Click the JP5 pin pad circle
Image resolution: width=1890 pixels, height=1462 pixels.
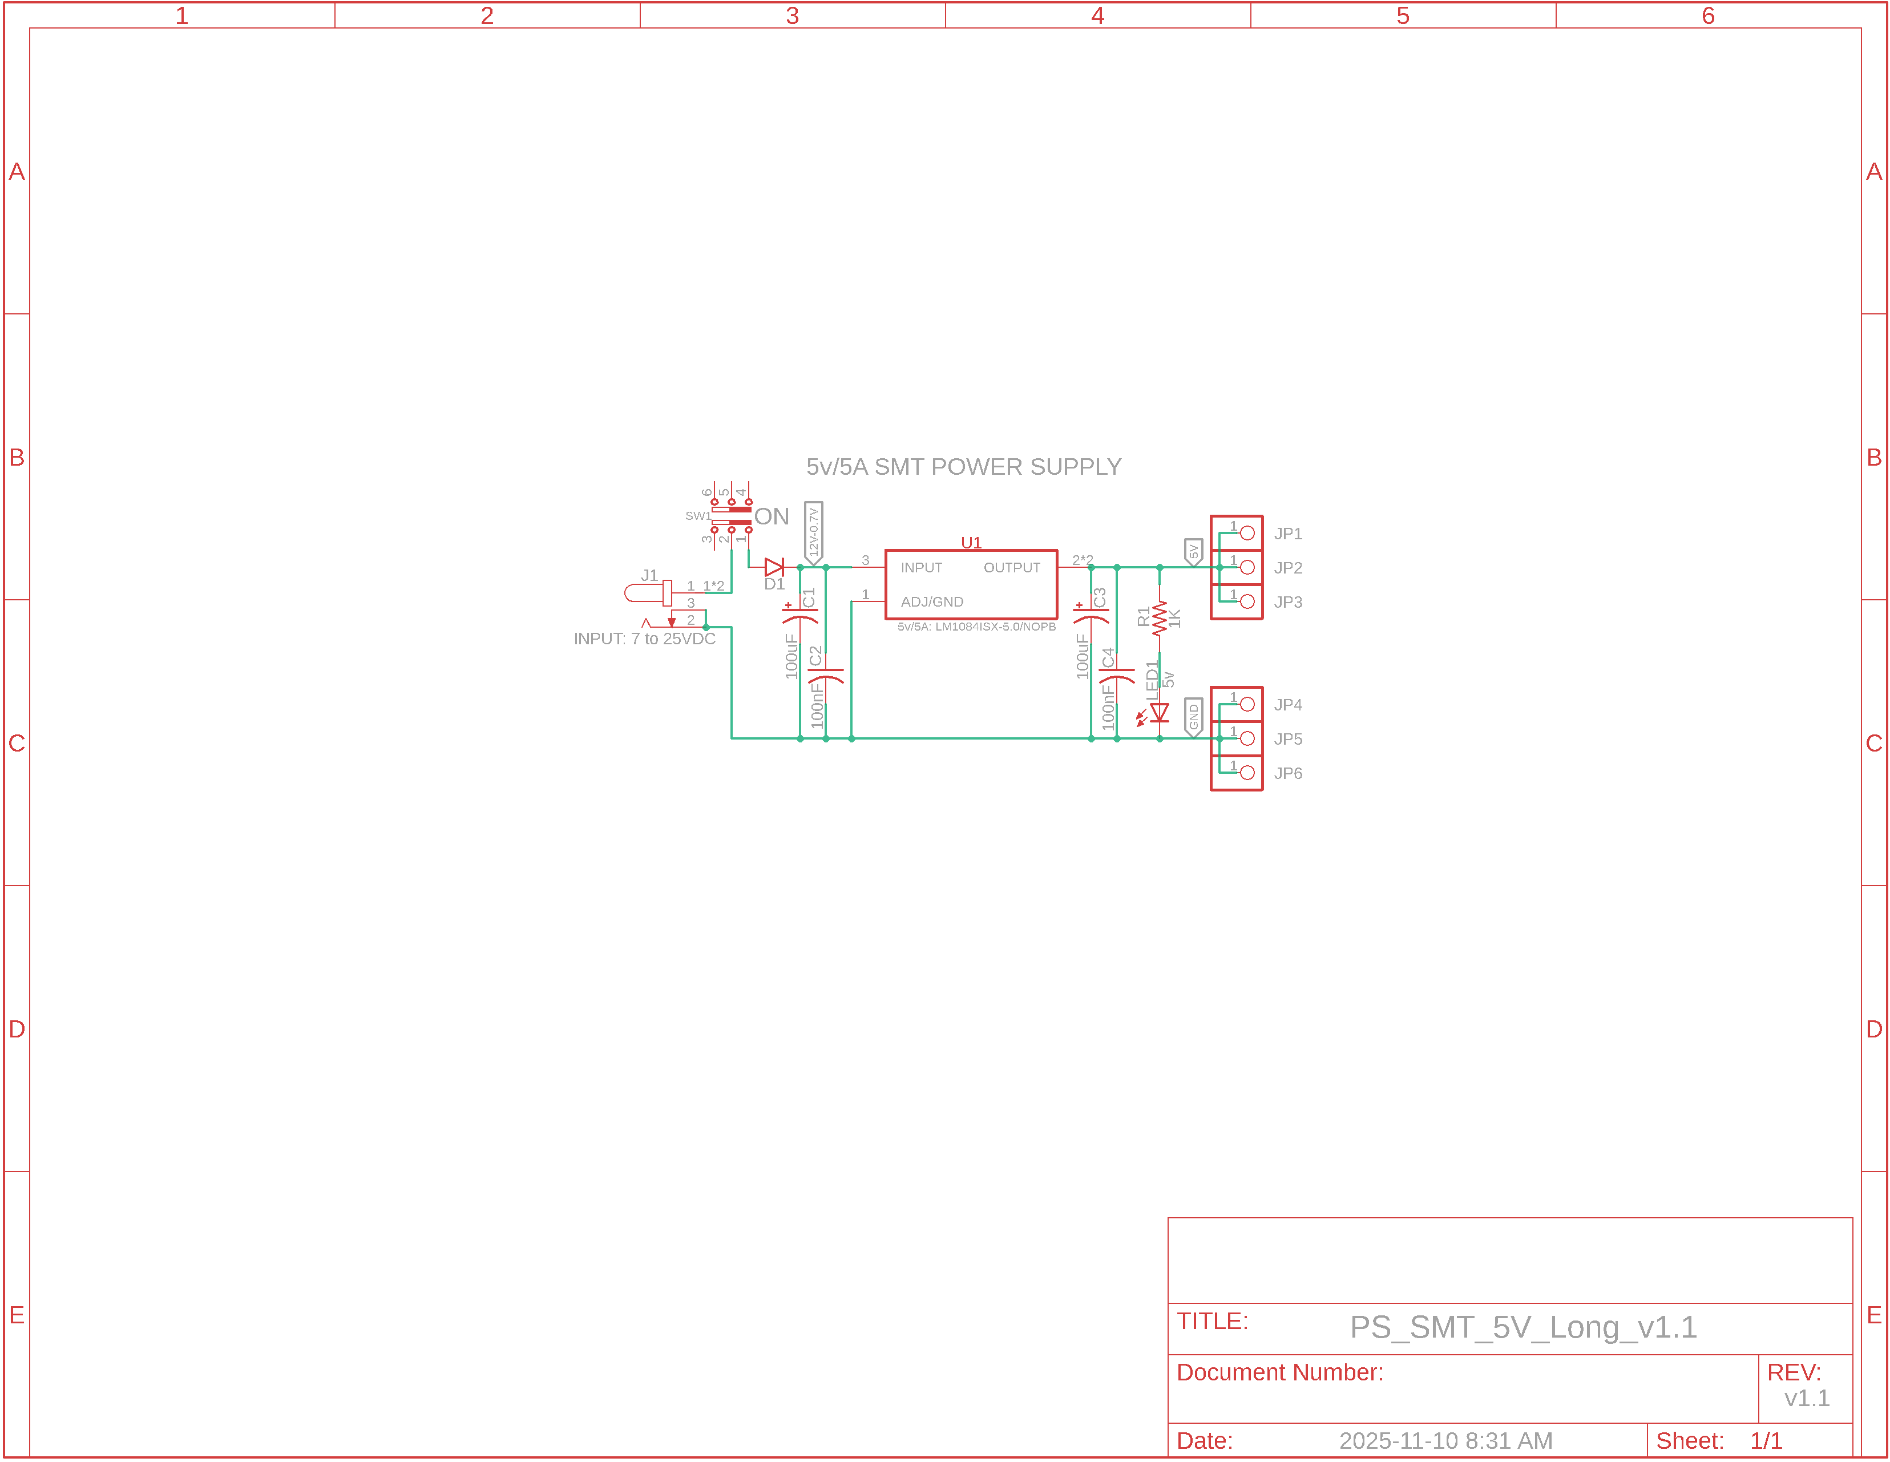click(1247, 738)
